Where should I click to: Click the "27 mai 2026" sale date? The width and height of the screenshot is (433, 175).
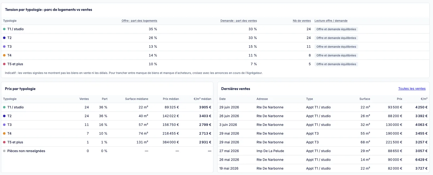pos(229,151)
